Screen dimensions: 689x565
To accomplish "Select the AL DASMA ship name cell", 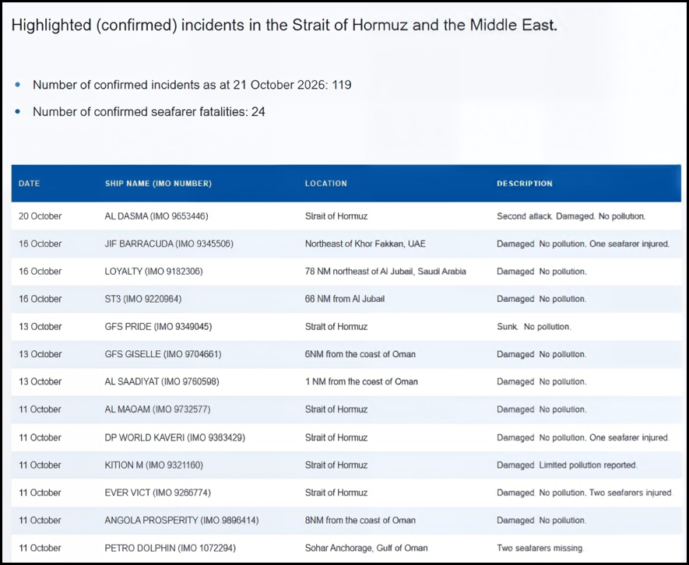I will click(156, 216).
